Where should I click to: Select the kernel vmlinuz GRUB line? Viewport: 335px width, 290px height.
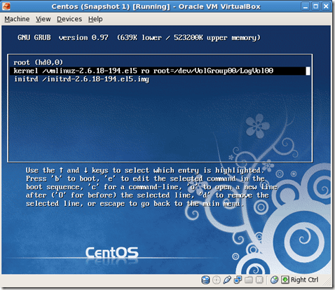coord(160,71)
